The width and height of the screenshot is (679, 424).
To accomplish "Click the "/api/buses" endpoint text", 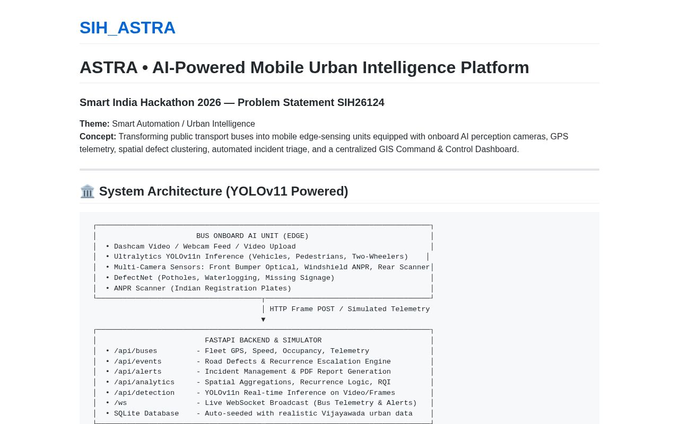I will click(135, 351).
